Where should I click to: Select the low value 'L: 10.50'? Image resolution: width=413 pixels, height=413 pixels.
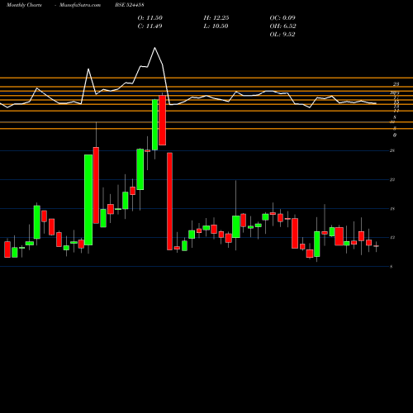(216, 26)
